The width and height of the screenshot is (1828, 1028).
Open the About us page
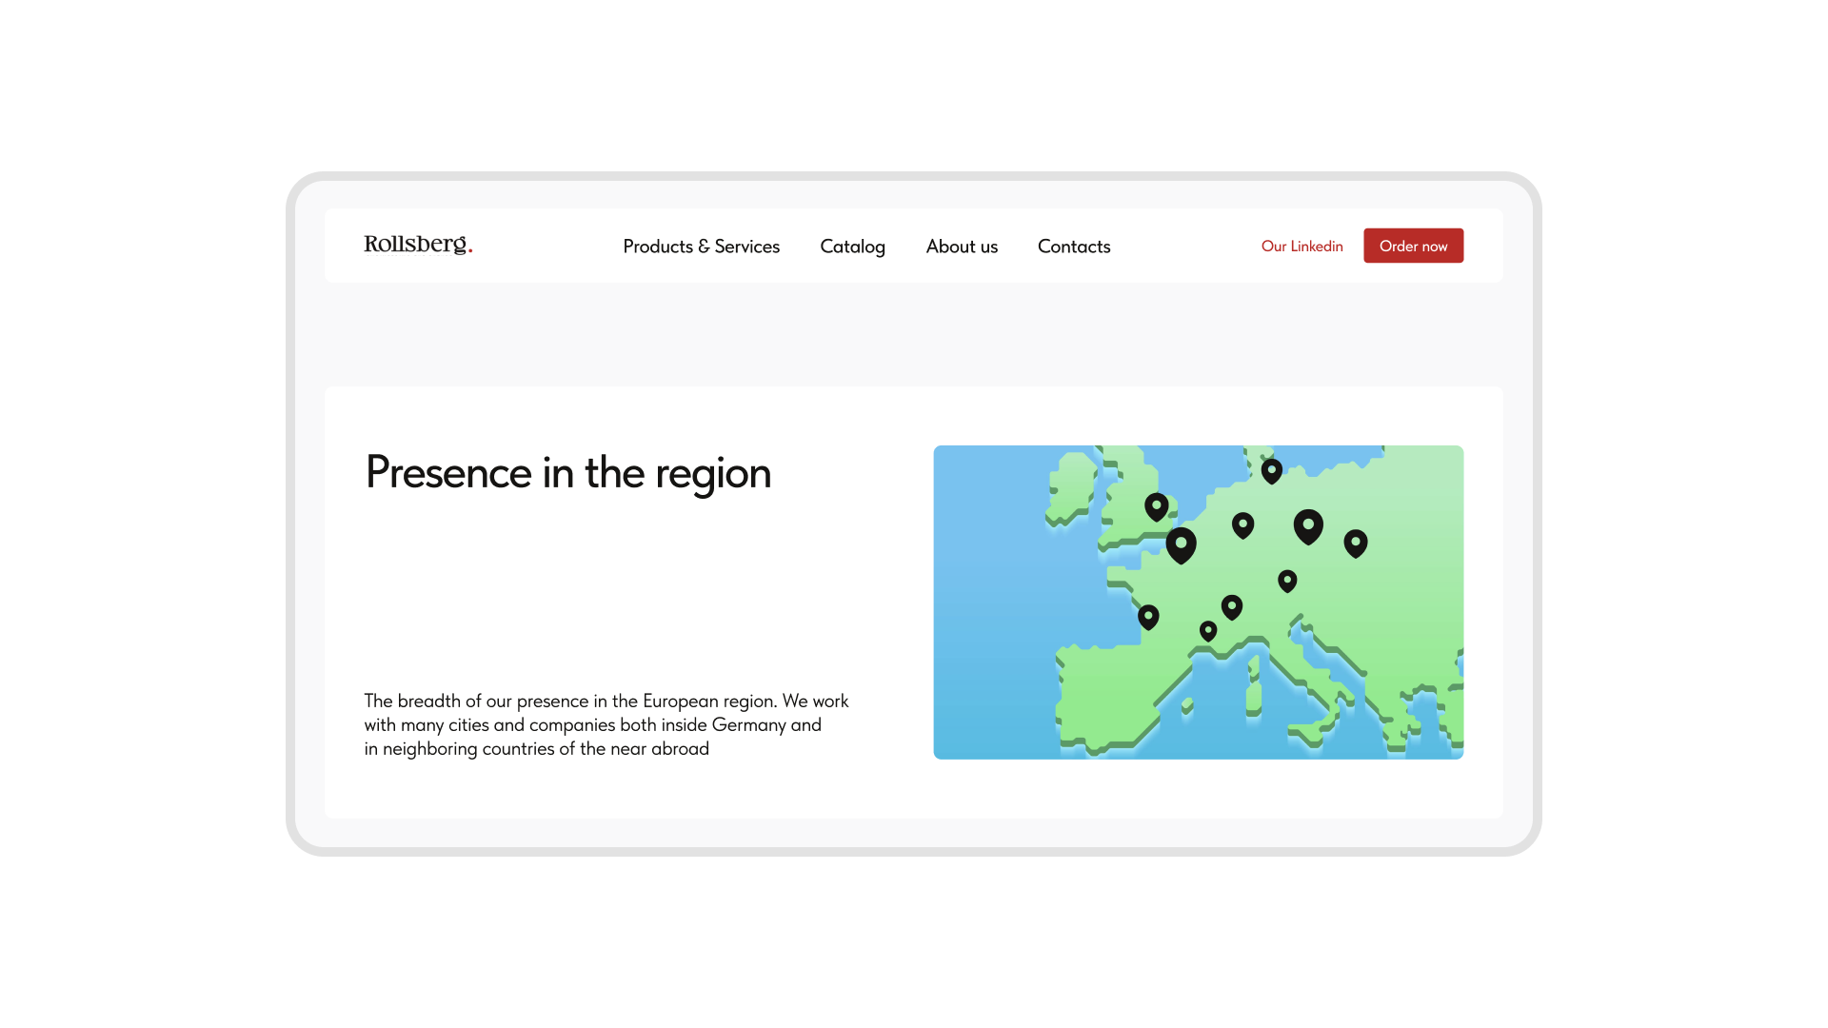coord(962,247)
